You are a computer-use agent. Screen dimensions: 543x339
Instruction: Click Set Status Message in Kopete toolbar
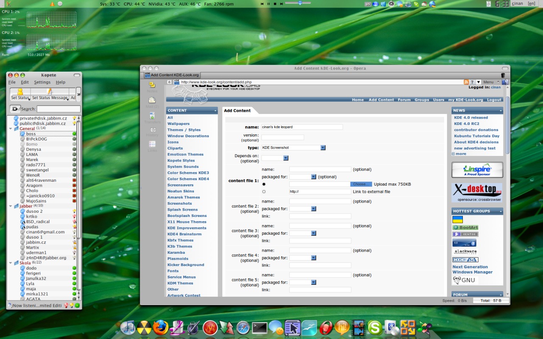tap(50, 94)
